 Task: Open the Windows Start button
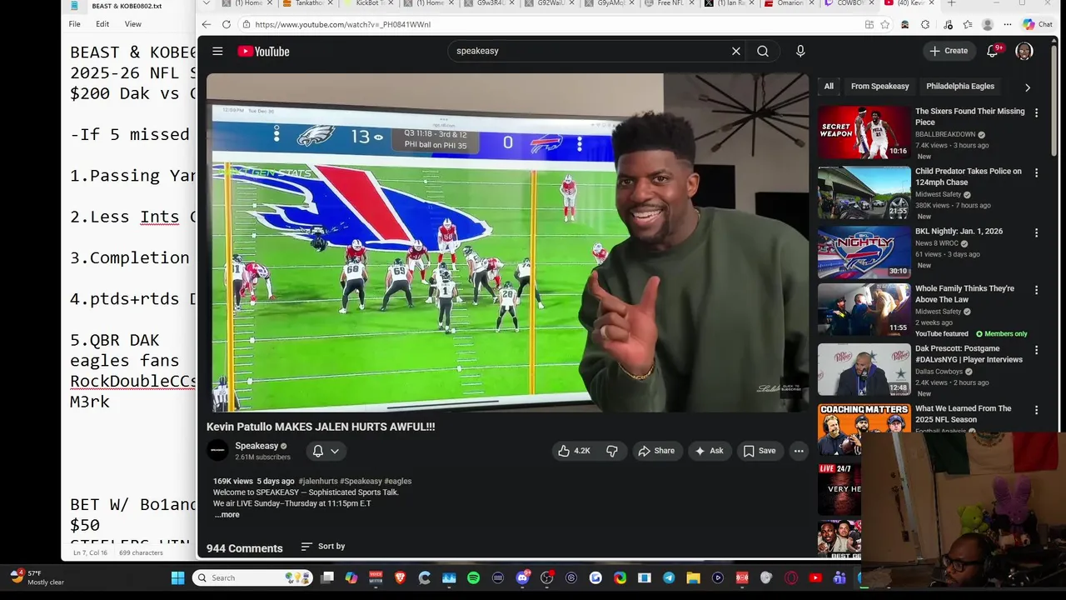click(x=177, y=577)
